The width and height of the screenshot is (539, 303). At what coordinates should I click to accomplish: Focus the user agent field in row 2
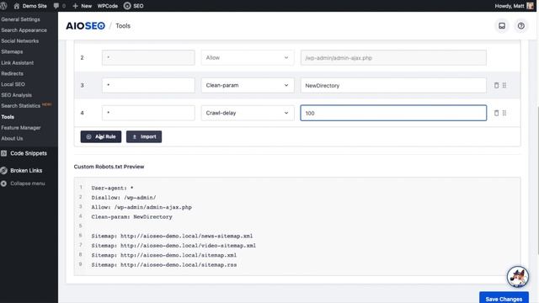148,58
